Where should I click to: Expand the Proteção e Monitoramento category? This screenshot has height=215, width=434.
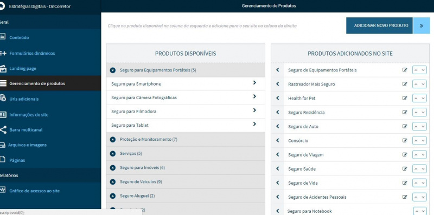pyautogui.click(x=112, y=140)
